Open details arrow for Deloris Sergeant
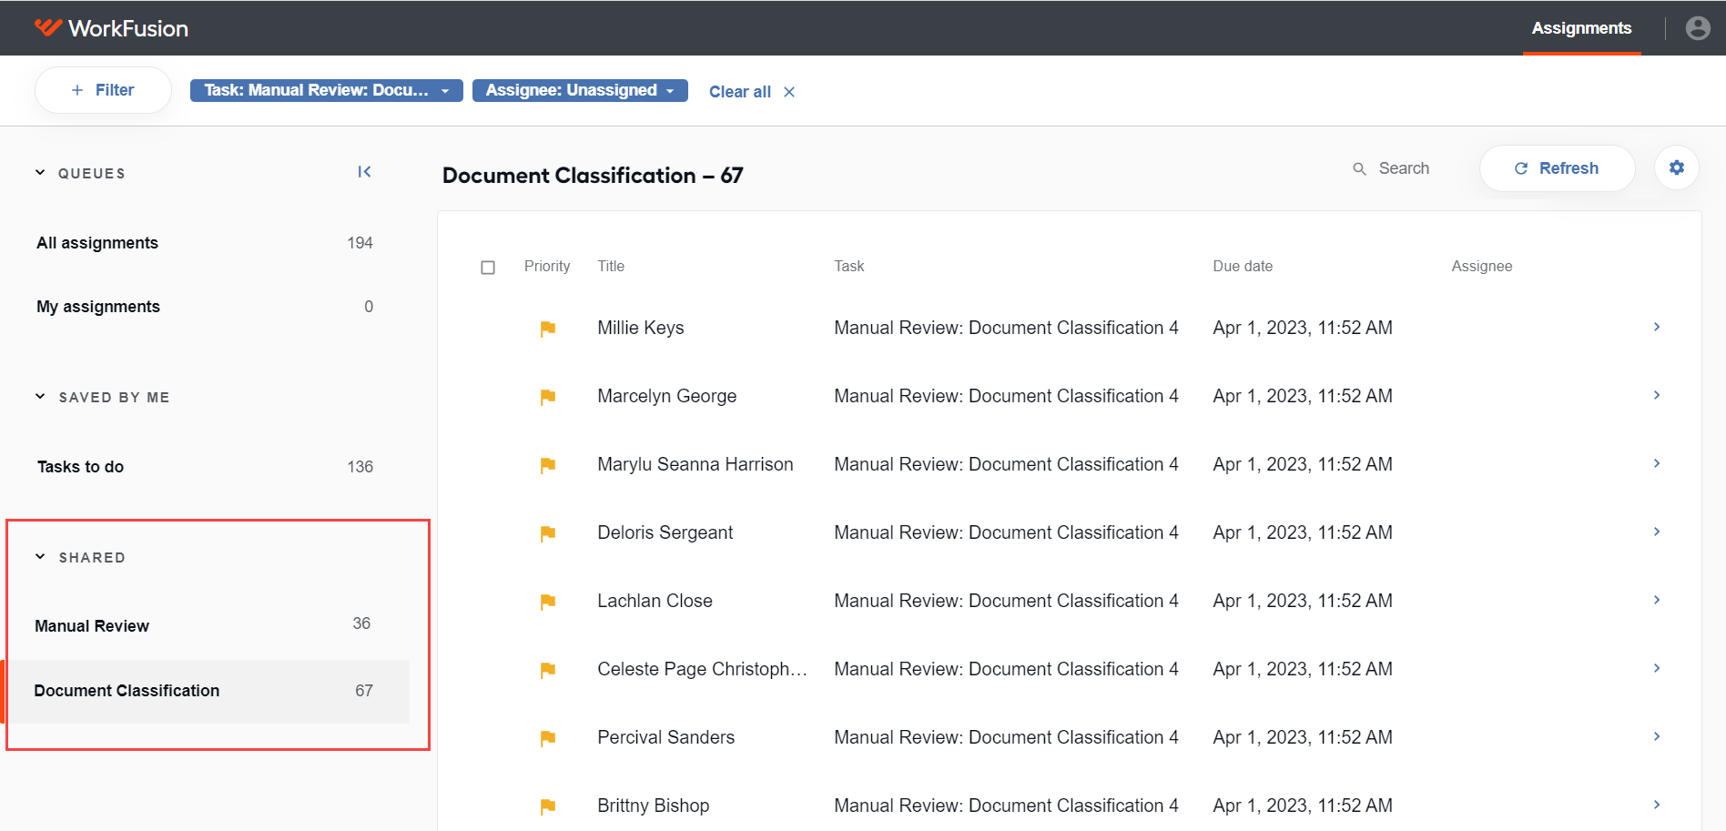This screenshot has height=831, width=1726. (x=1657, y=532)
